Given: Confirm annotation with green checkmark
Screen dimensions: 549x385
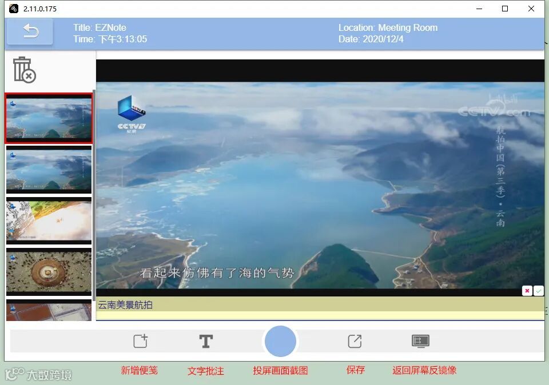Looking at the screenshot, I should coord(539,291).
